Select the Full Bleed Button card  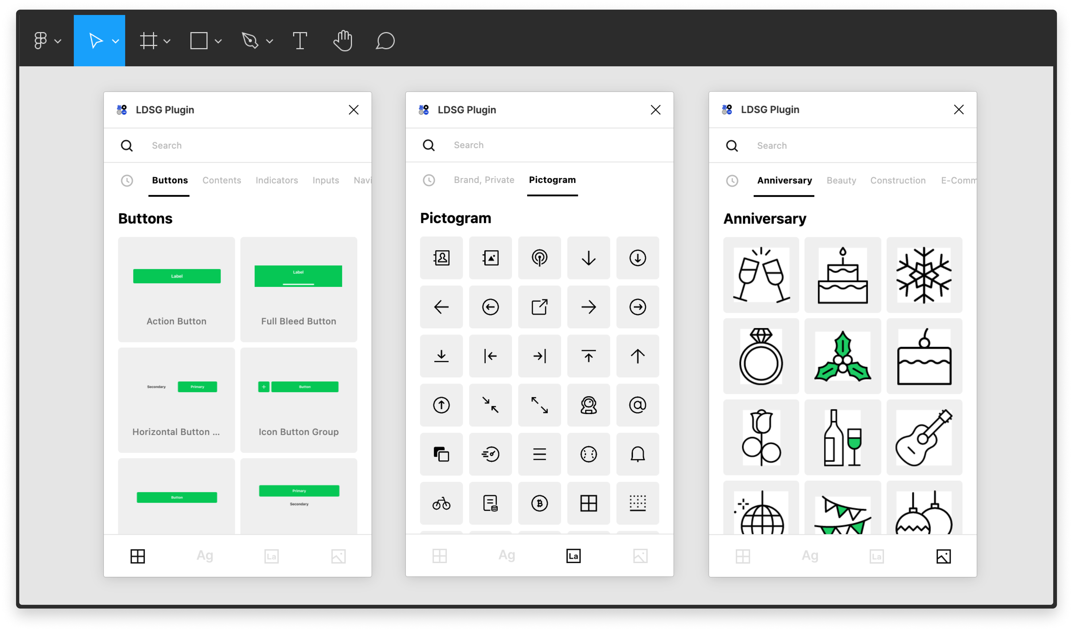pyautogui.click(x=298, y=290)
